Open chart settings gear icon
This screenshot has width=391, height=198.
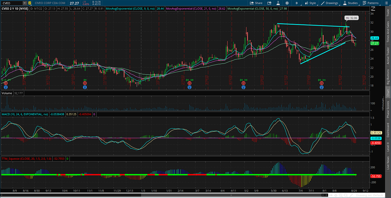(x=287, y=3)
